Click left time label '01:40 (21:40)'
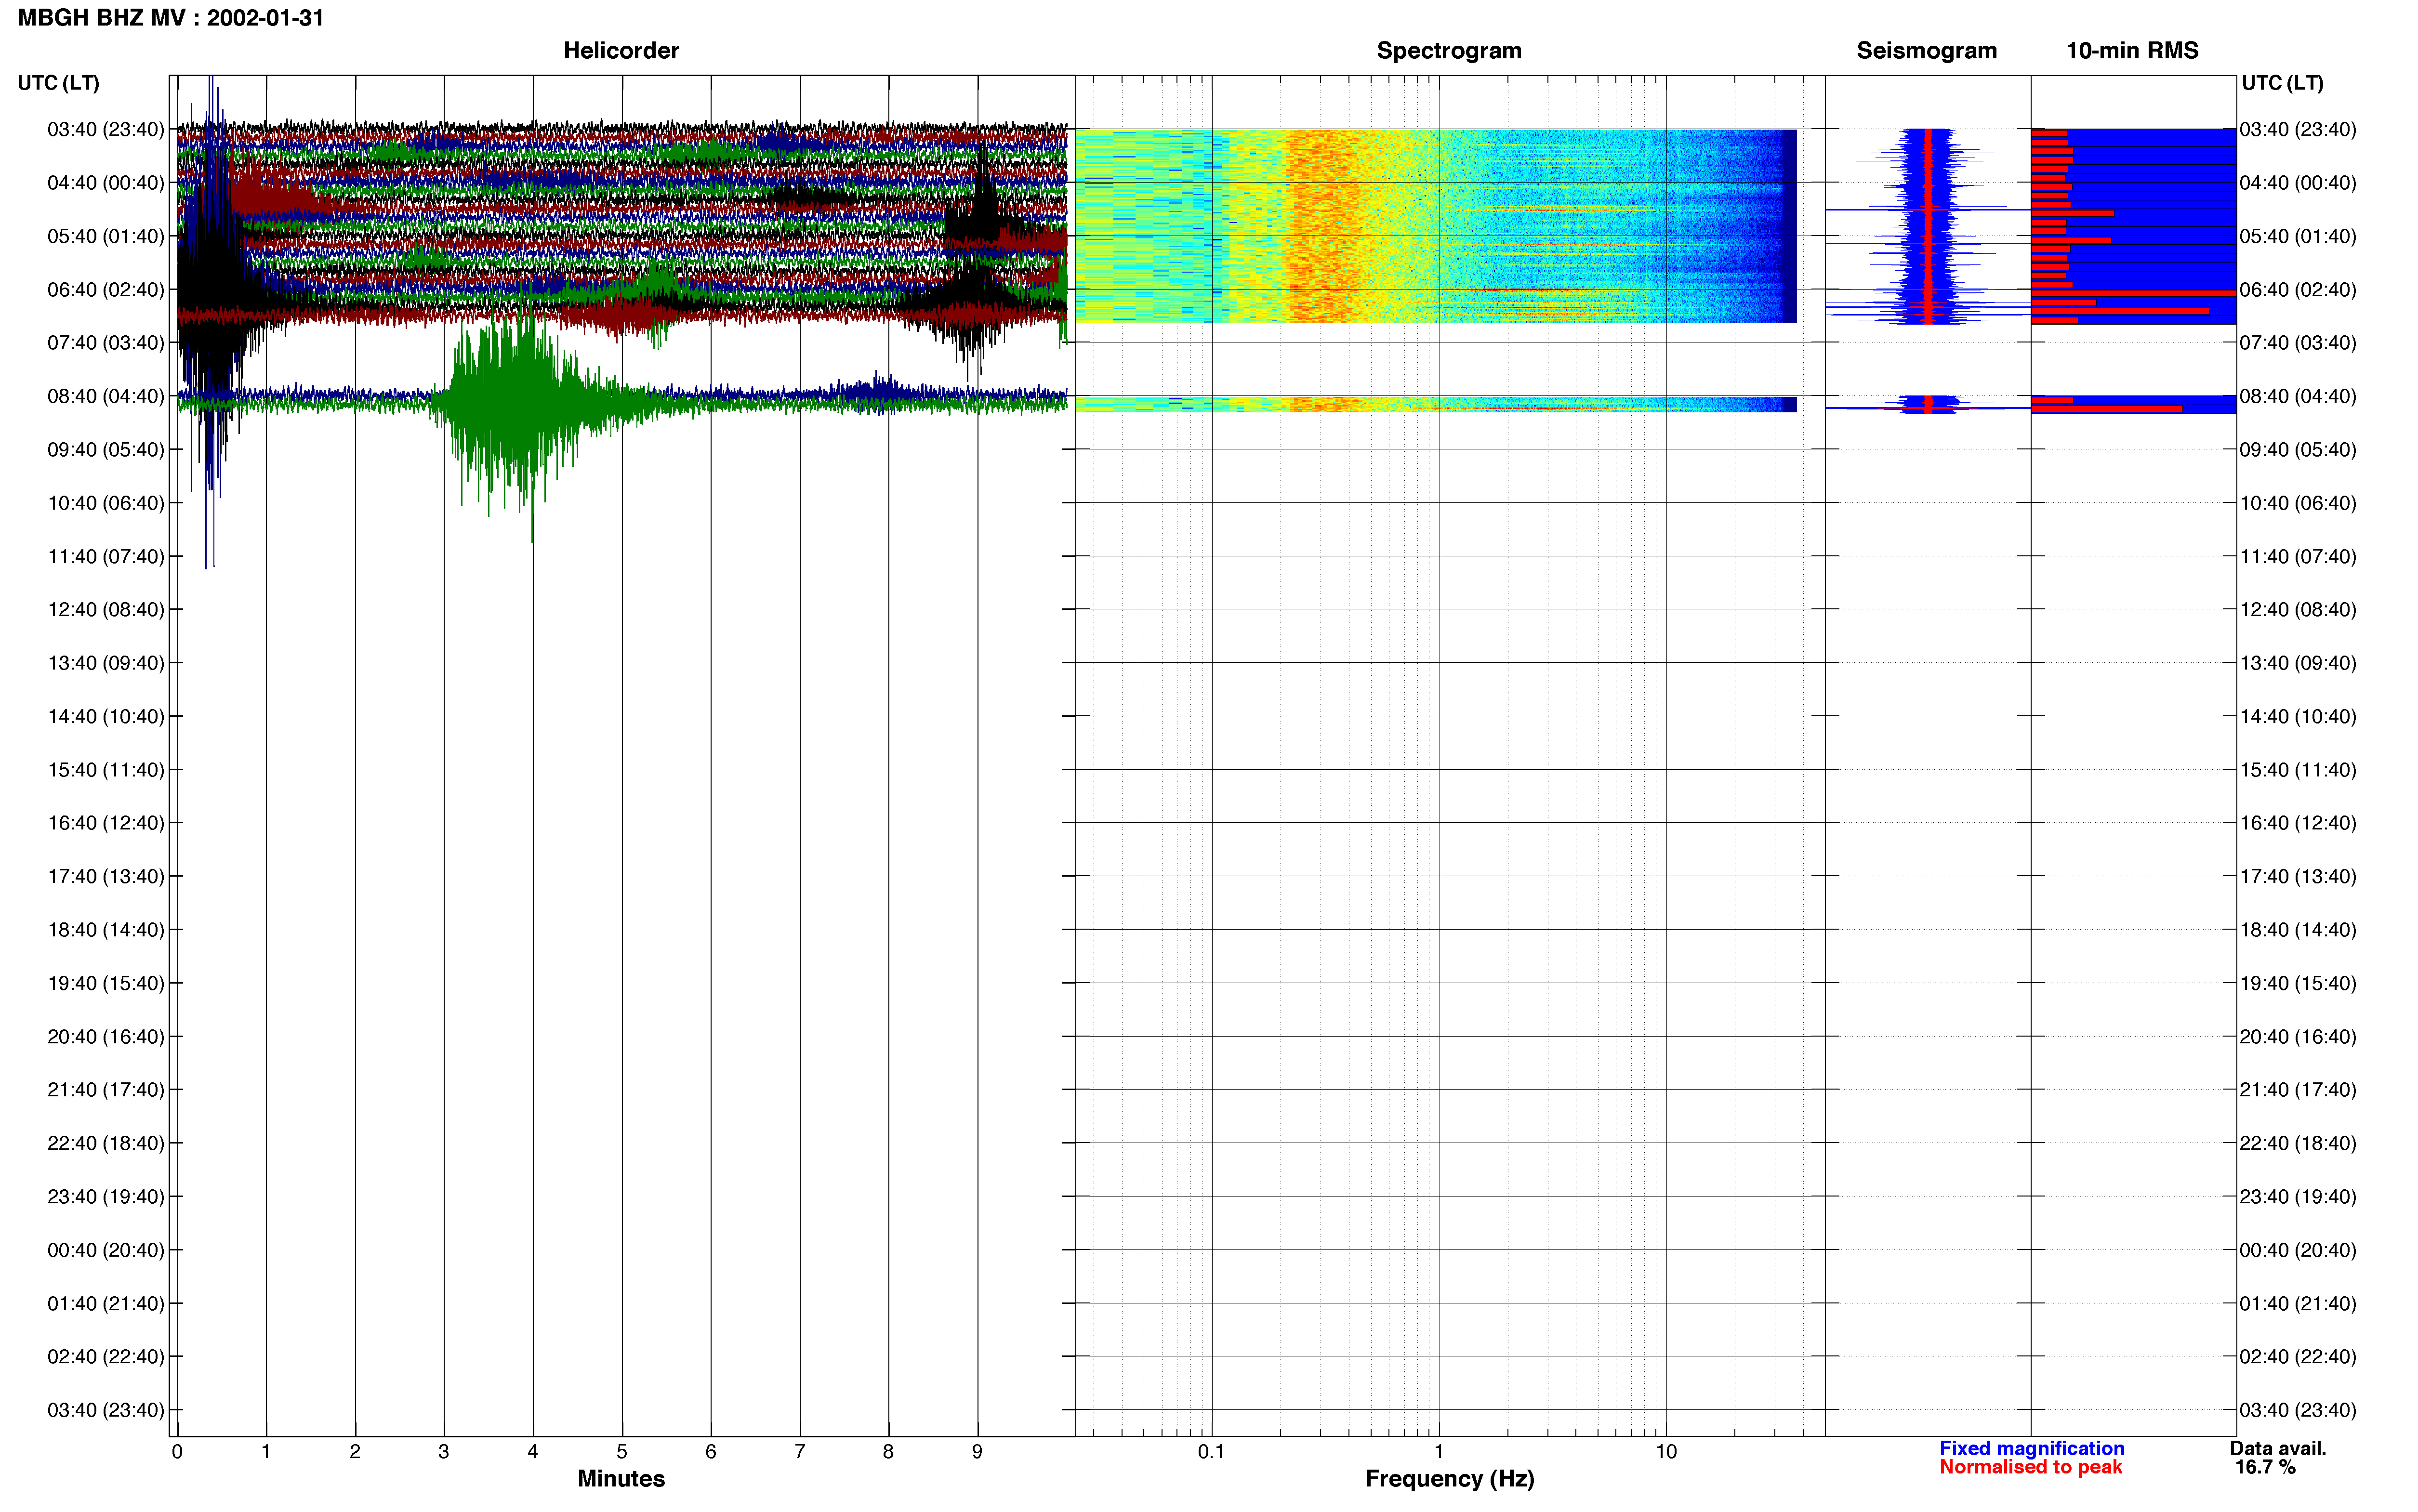Viewport: 2418px width, 1512px height. tap(106, 1303)
